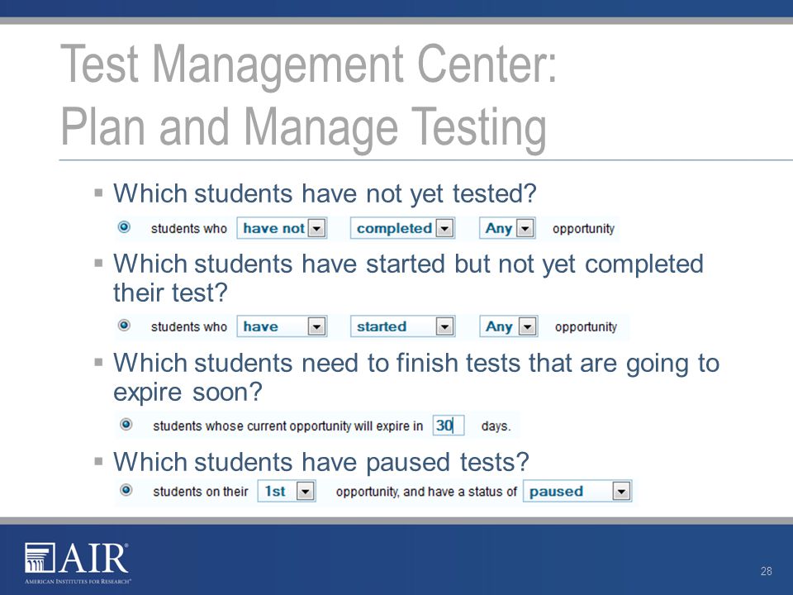Open the 'started' dropdown
Screen dimensions: 793x595
pos(402,326)
